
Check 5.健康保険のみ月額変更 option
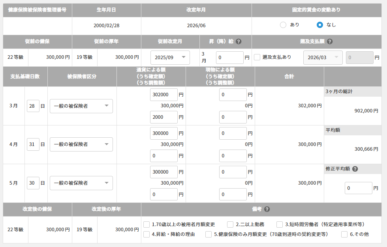(x=209, y=234)
